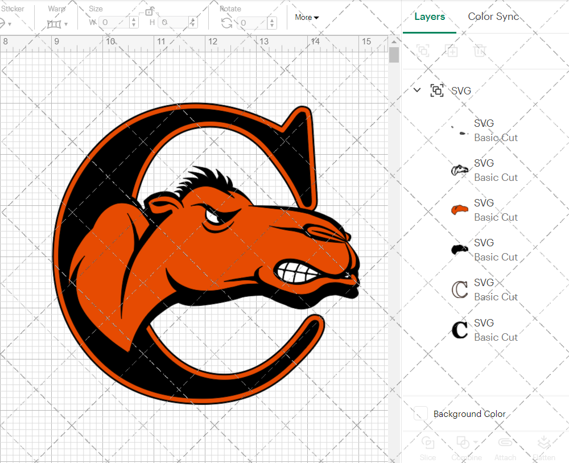The width and height of the screenshot is (569, 463).
Task: Select the Layers tab
Action: 430,16
